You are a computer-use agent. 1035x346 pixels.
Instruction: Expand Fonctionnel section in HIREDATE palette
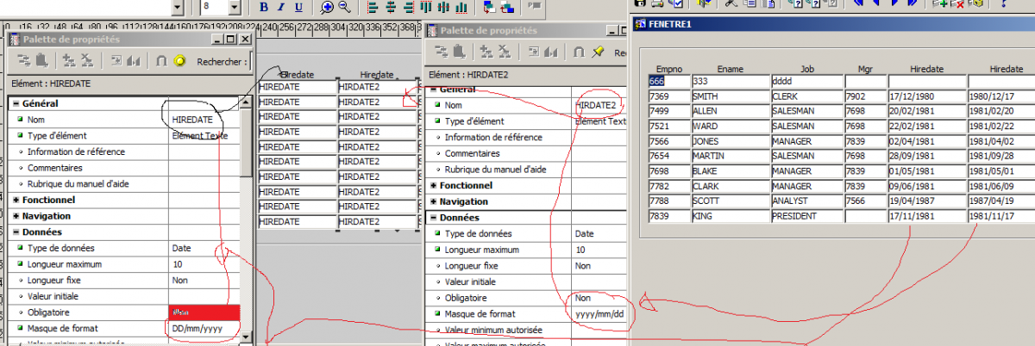click(x=16, y=200)
